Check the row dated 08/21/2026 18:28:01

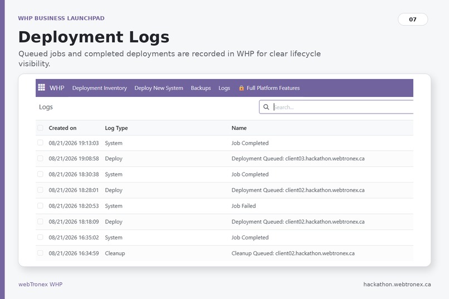point(40,190)
